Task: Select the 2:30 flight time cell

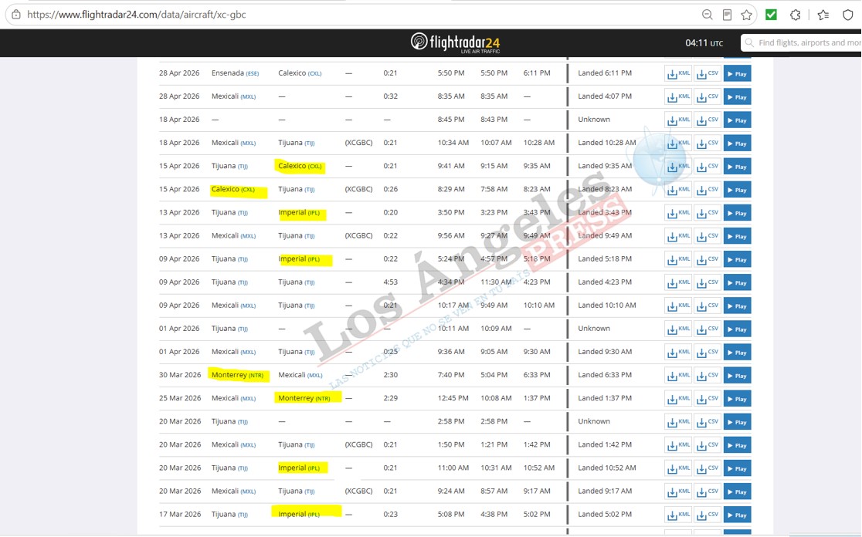Action: pyautogui.click(x=390, y=375)
